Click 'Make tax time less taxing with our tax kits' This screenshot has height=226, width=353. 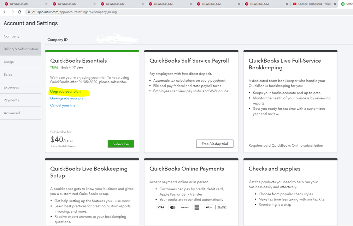291,199
